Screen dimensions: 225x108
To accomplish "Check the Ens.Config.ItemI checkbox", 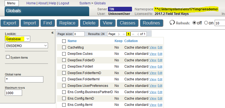I will point(64,105).
